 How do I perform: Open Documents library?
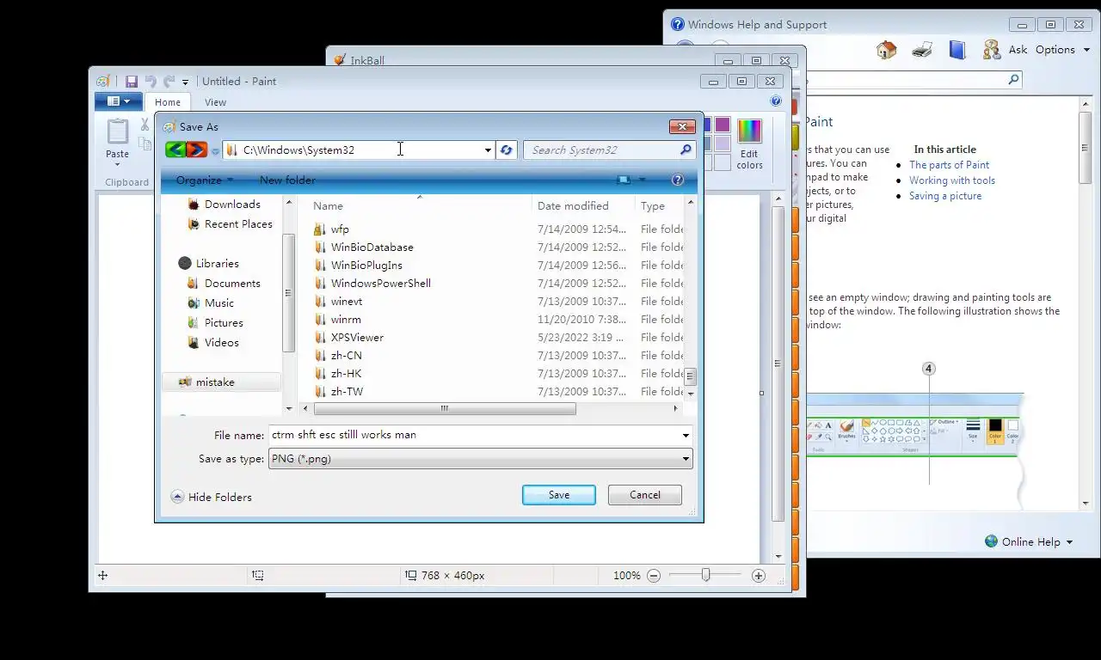click(224, 284)
